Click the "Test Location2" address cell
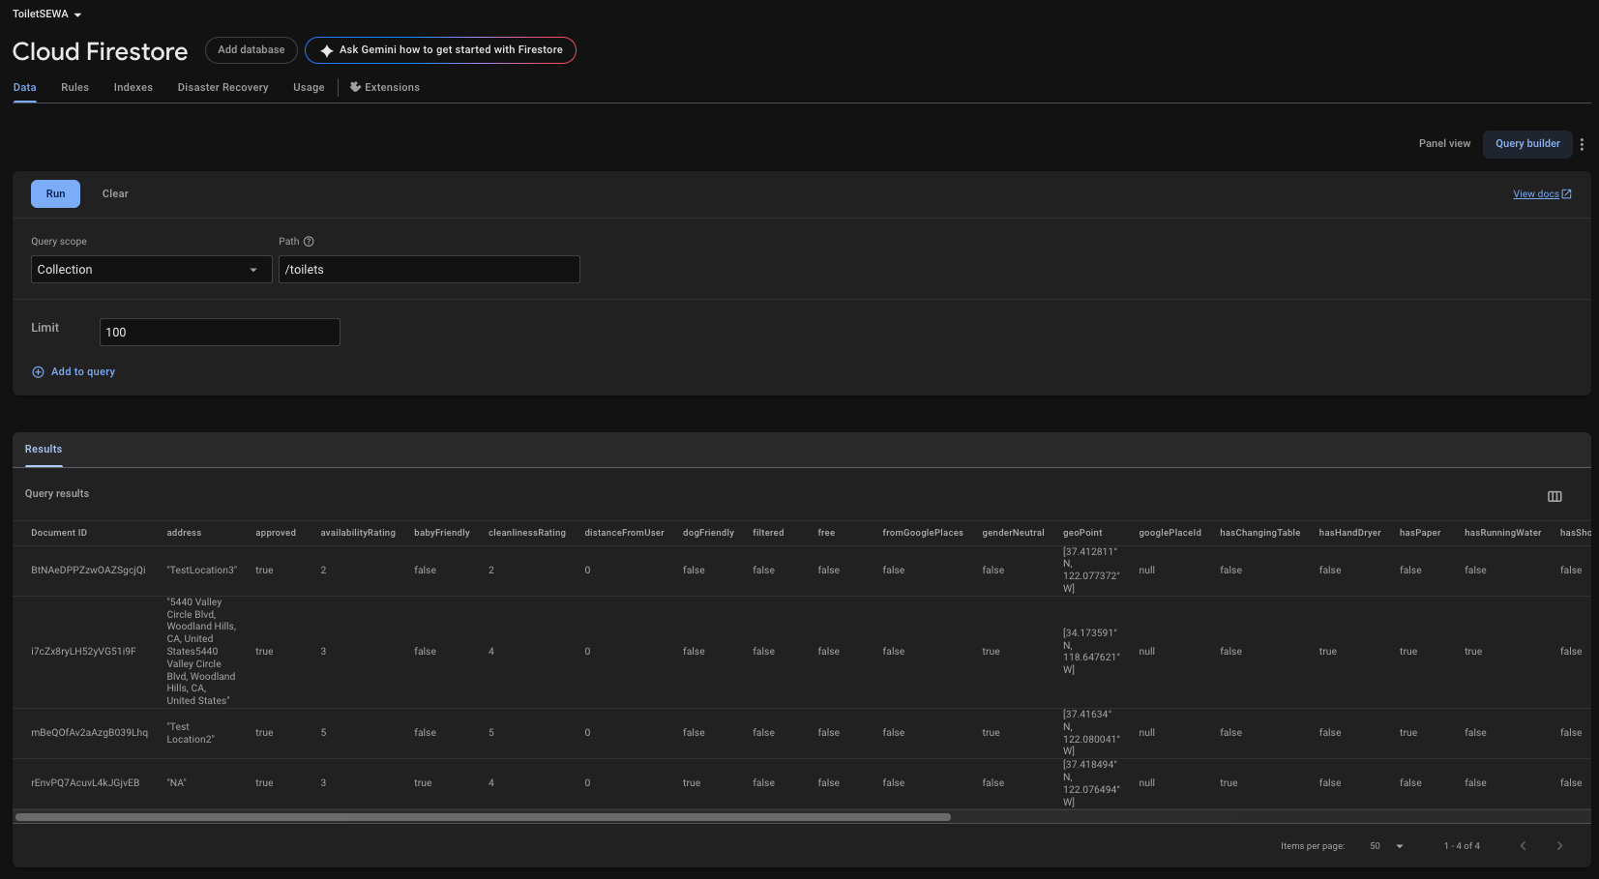Viewport: 1599px width, 879px height. pos(191,733)
